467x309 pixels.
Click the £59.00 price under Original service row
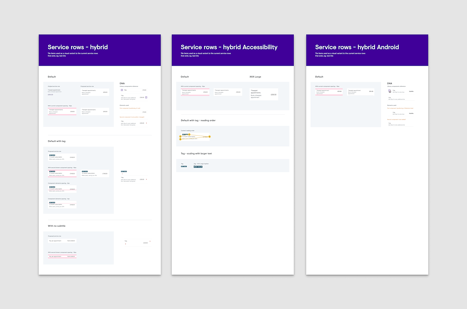(x=51, y=95)
